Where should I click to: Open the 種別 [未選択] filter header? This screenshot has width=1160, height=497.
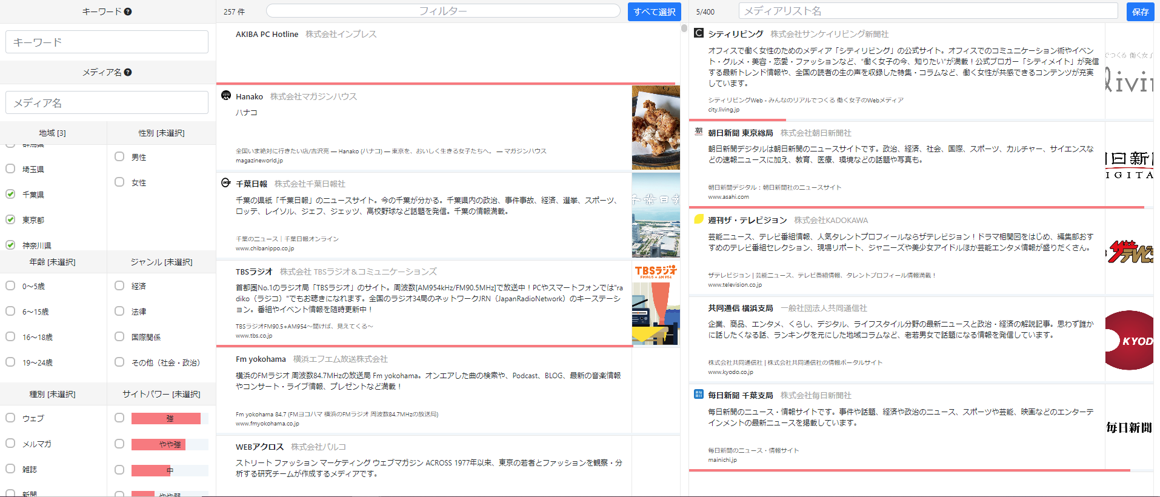coord(53,394)
